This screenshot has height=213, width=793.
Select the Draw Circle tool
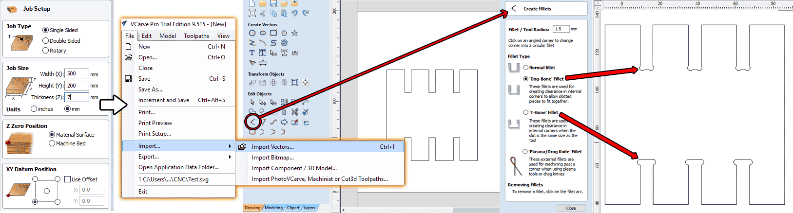(x=252, y=33)
